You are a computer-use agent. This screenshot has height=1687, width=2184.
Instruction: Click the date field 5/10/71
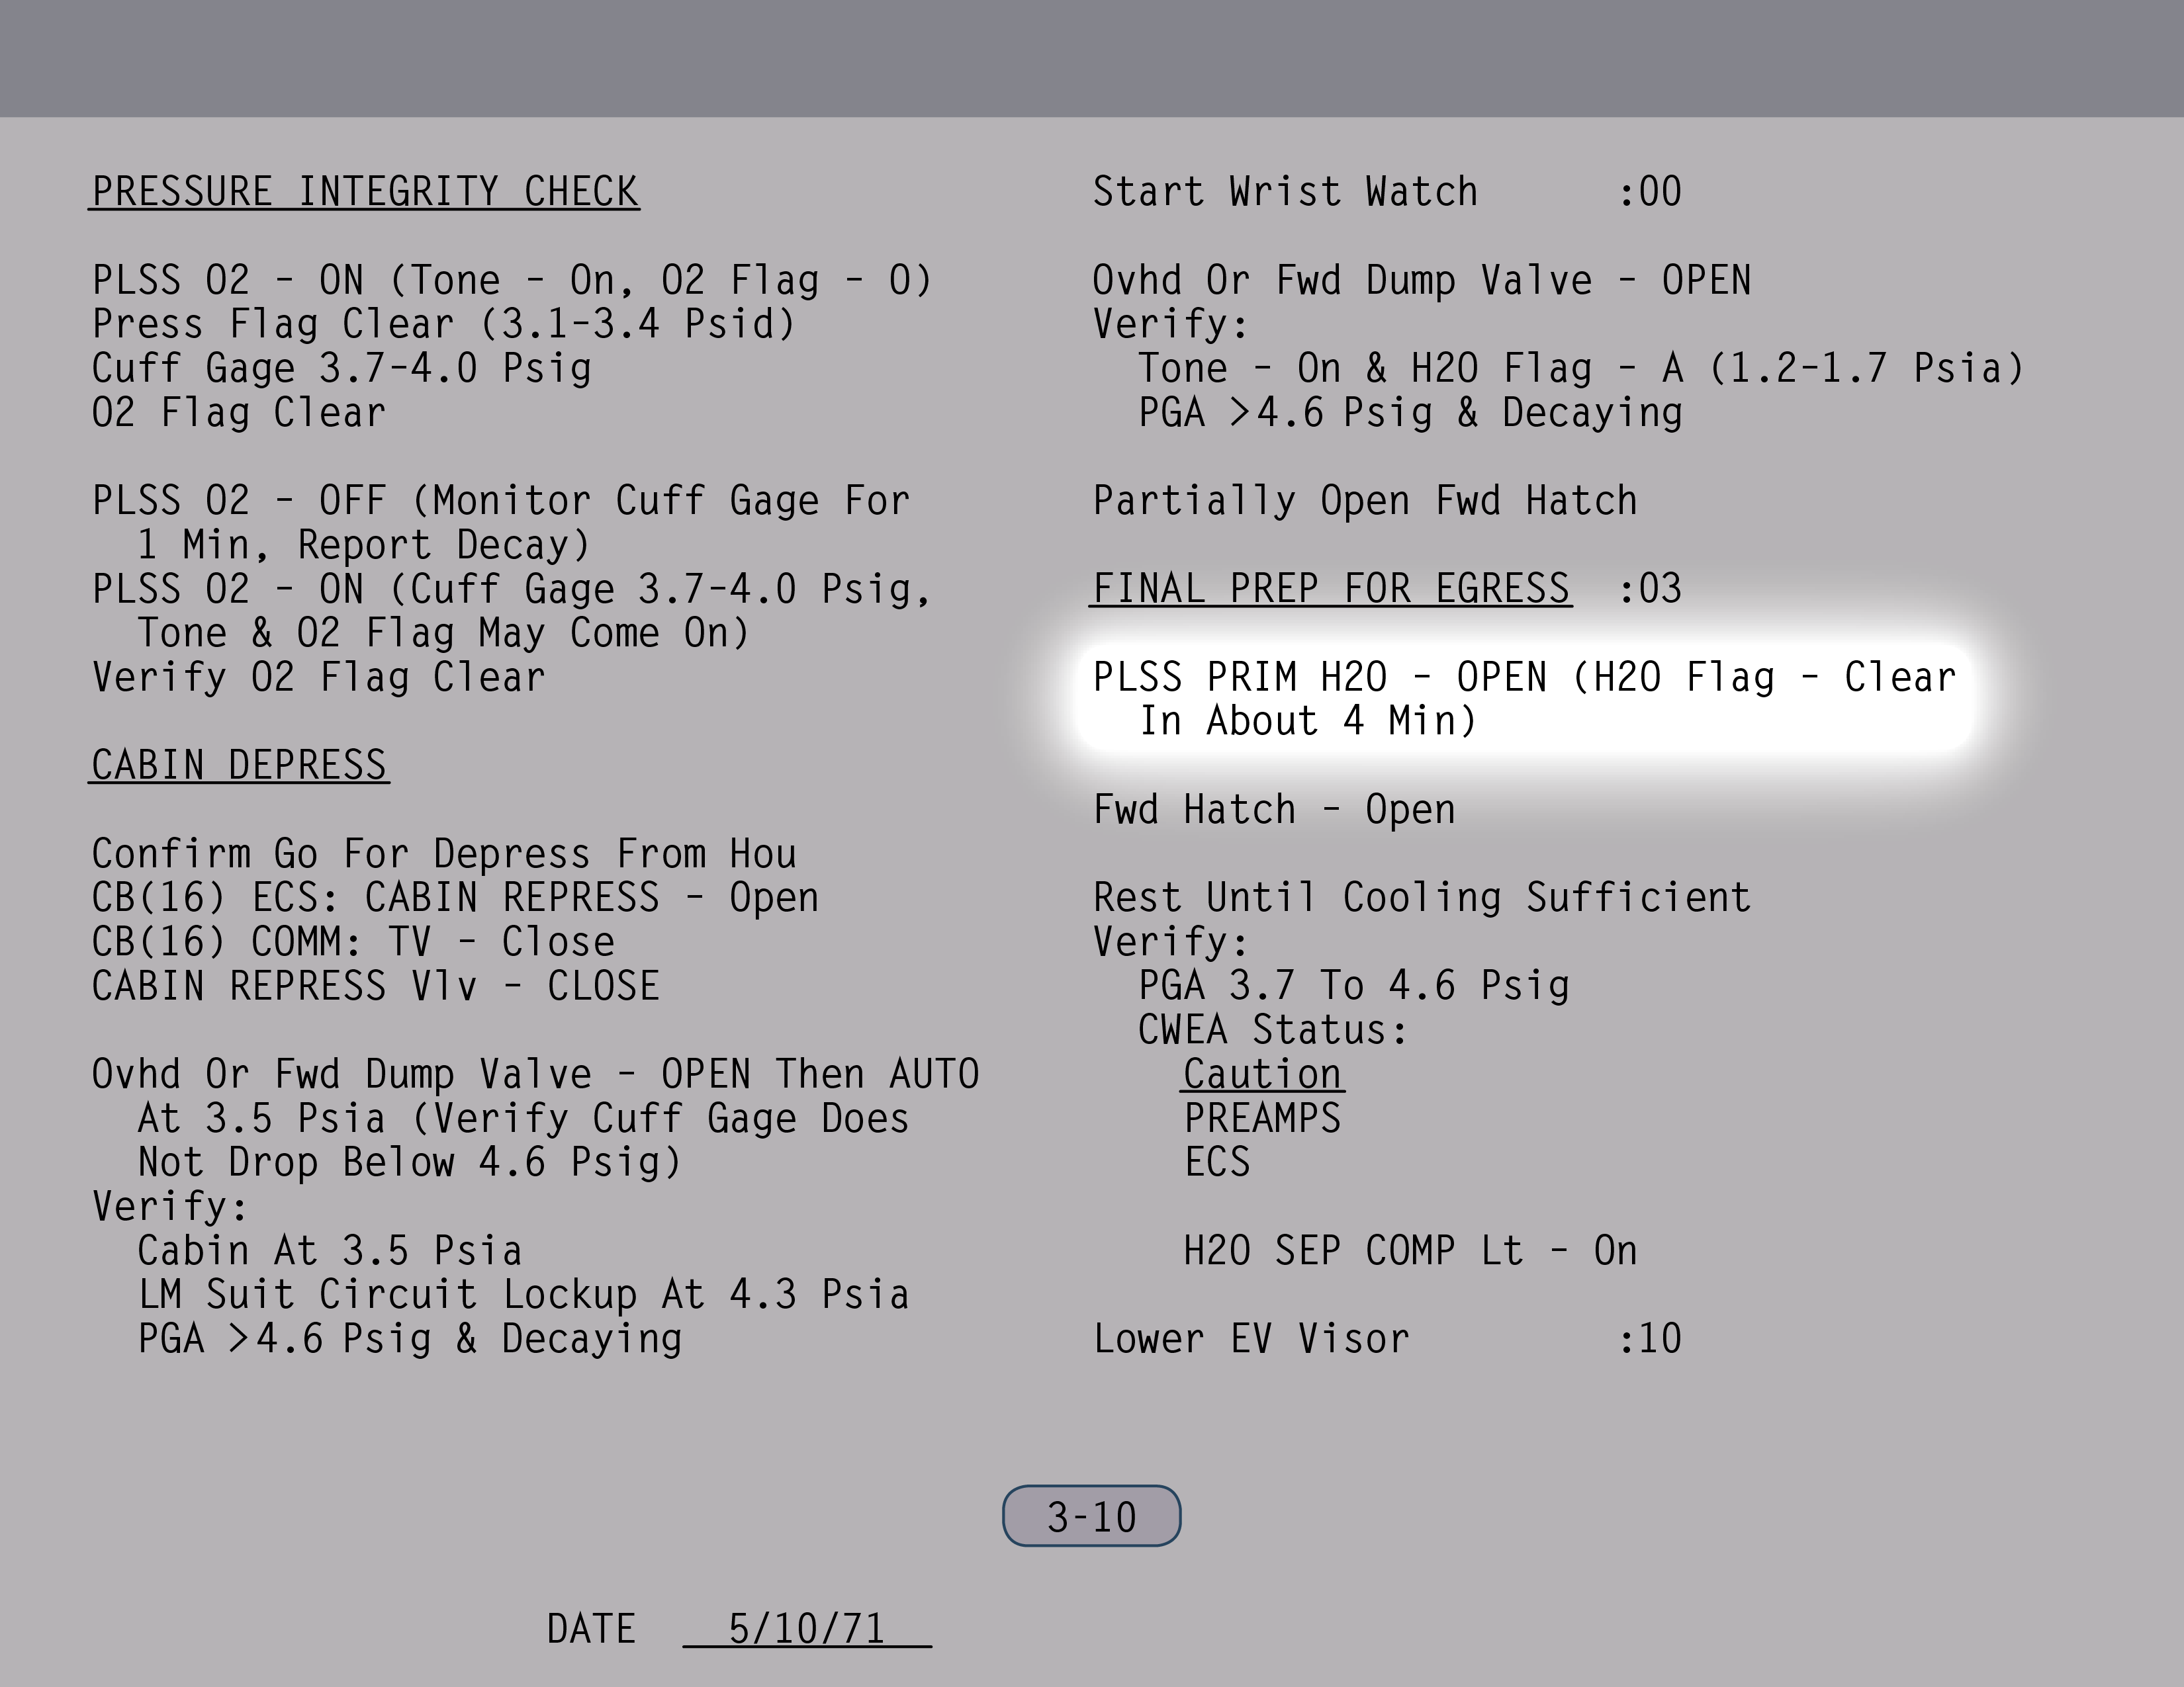[x=806, y=1629]
